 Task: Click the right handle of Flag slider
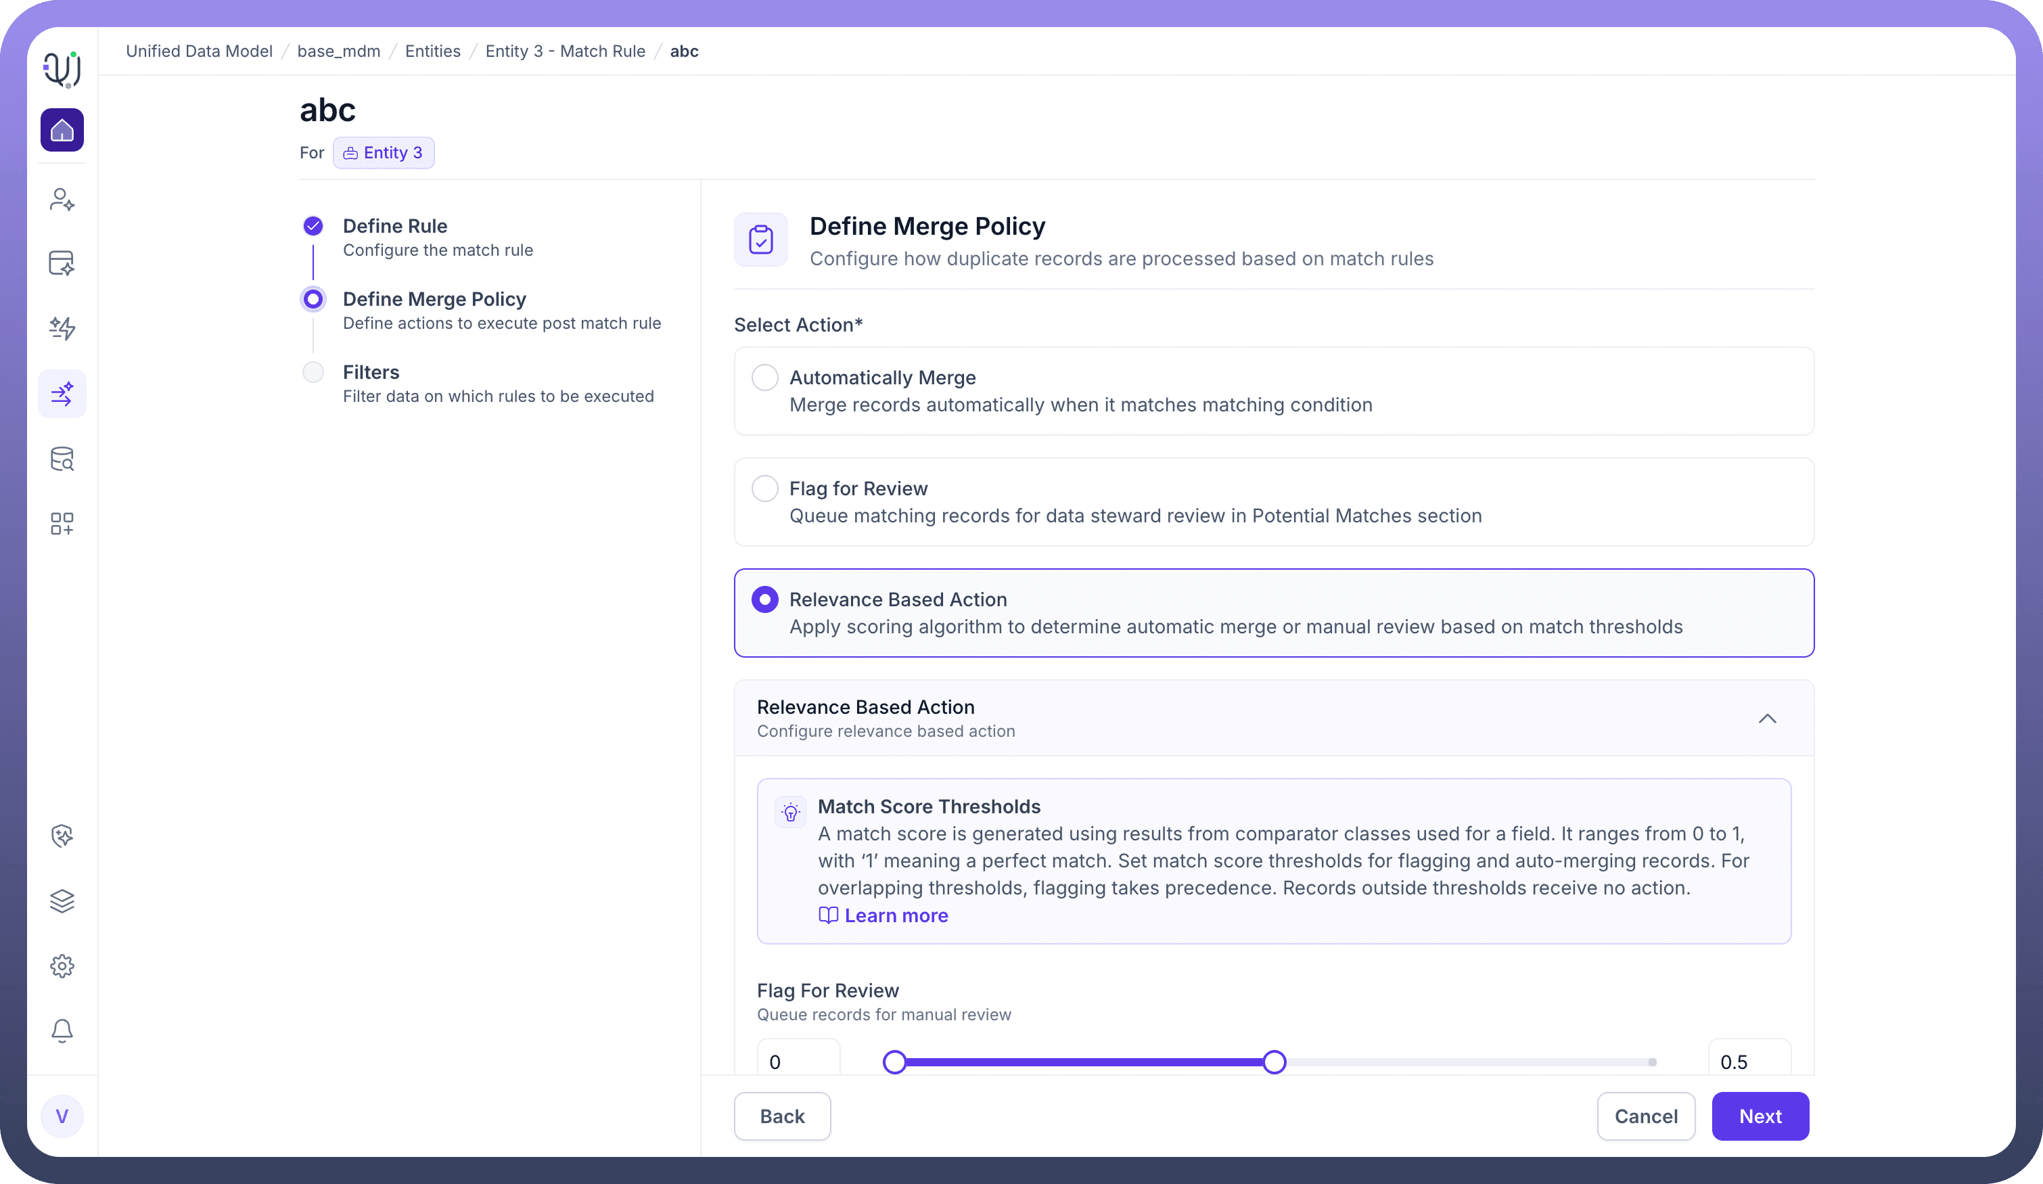click(x=1274, y=1062)
